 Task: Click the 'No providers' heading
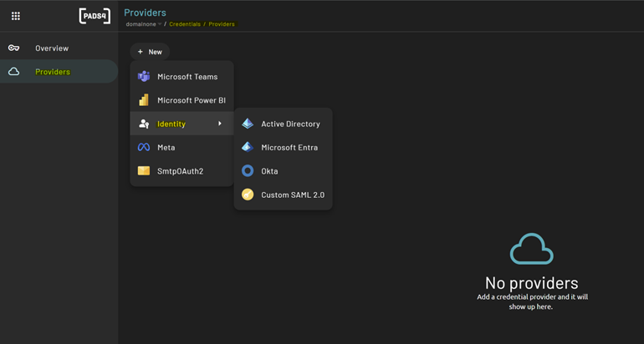pyautogui.click(x=531, y=283)
